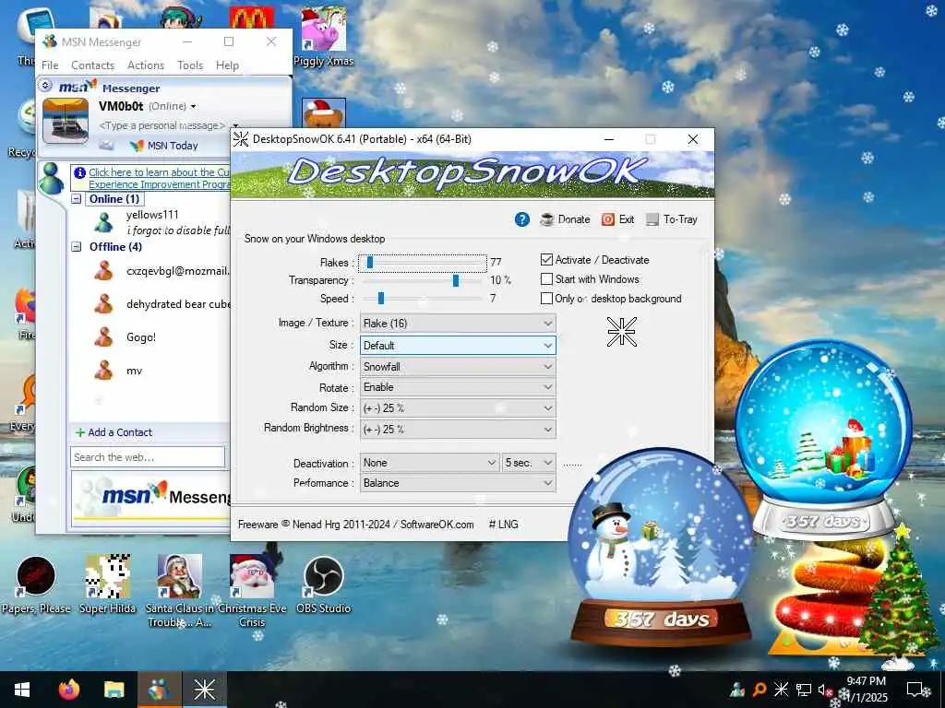Click the snowman snow globe countdown widget
945x708 pixels.
pos(661,547)
